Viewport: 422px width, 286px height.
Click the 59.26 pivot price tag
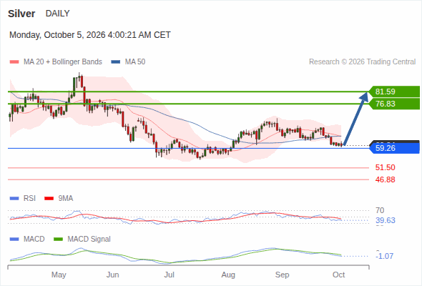394,148
